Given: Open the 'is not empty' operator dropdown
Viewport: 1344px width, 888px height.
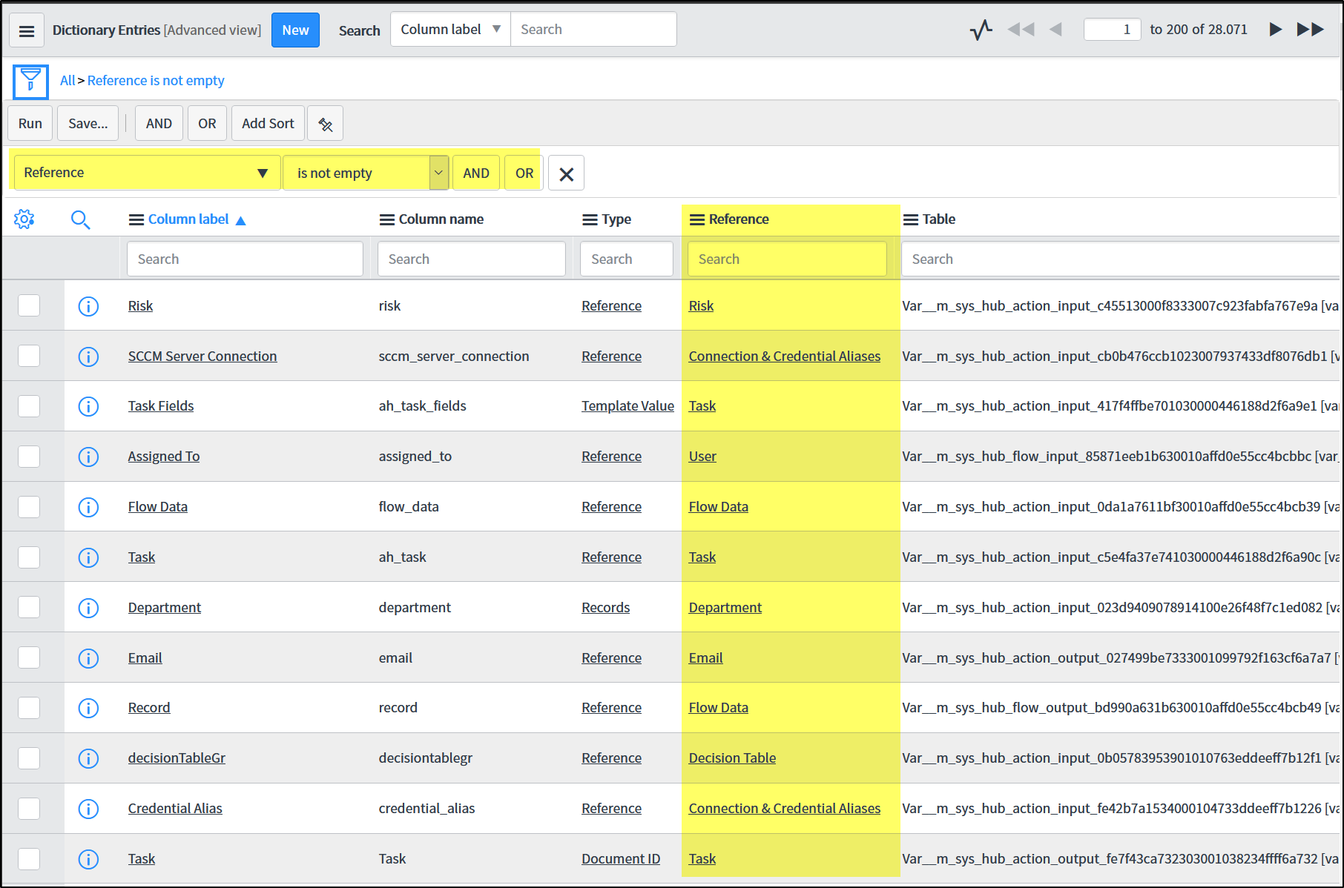Looking at the screenshot, I should pyautogui.click(x=366, y=173).
